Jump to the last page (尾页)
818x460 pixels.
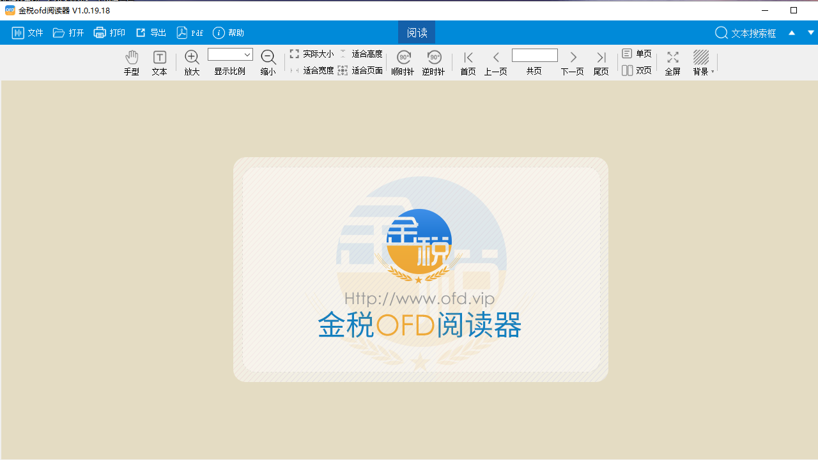(601, 63)
